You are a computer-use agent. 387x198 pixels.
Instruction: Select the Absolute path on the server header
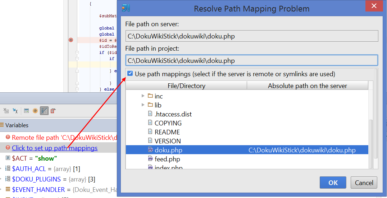click(307, 86)
